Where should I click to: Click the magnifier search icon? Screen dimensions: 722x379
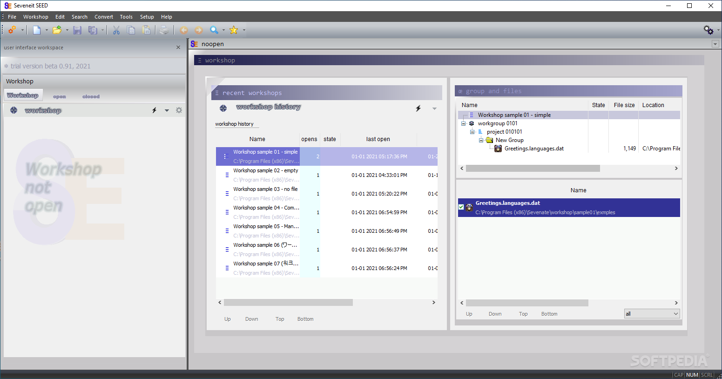[214, 30]
